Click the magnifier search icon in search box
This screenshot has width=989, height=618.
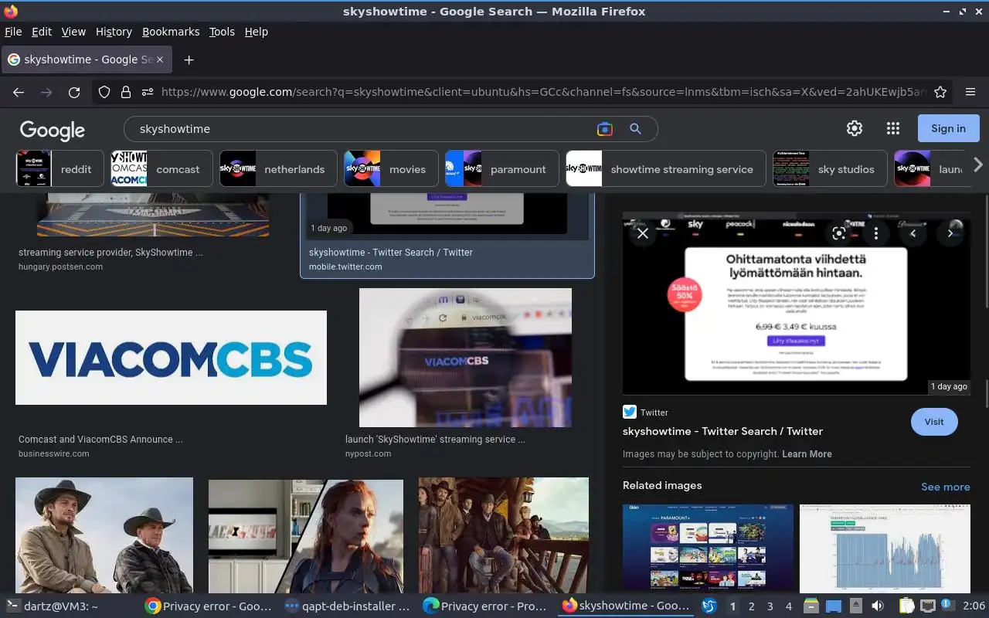[x=635, y=129]
